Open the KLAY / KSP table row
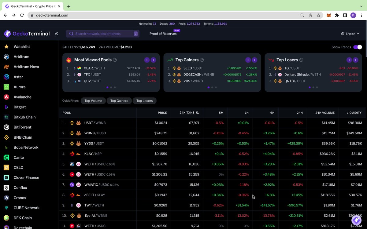 [x=213, y=154]
